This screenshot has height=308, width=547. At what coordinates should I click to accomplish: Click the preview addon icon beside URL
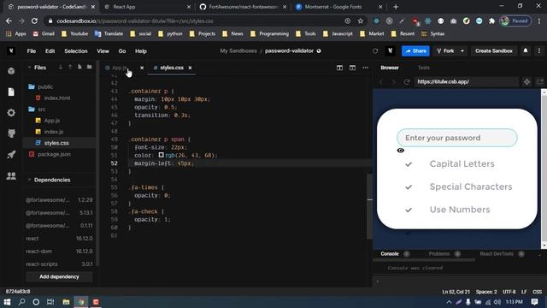(526, 82)
